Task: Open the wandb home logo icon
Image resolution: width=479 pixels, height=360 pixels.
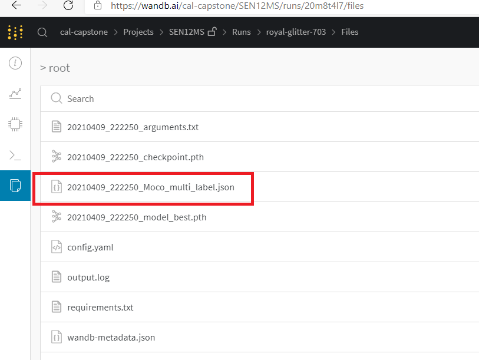Action: [x=15, y=32]
